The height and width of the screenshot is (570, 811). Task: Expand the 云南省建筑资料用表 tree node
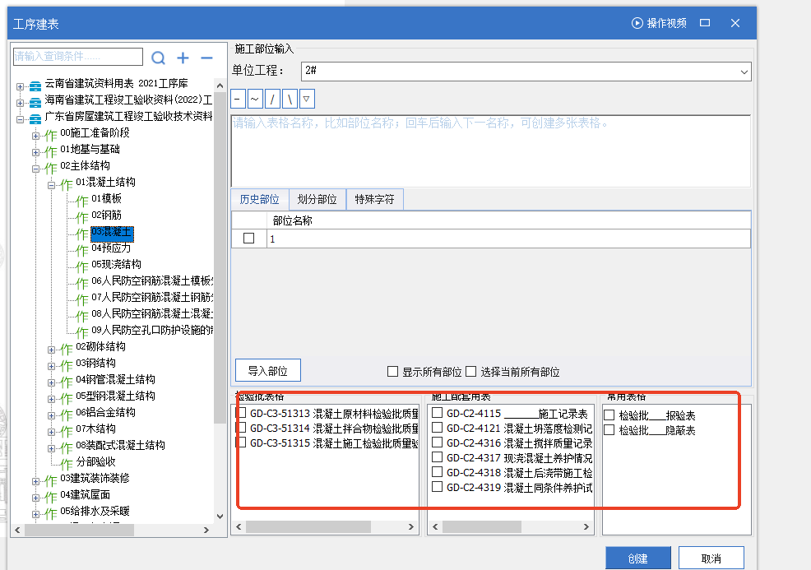[21, 86]
